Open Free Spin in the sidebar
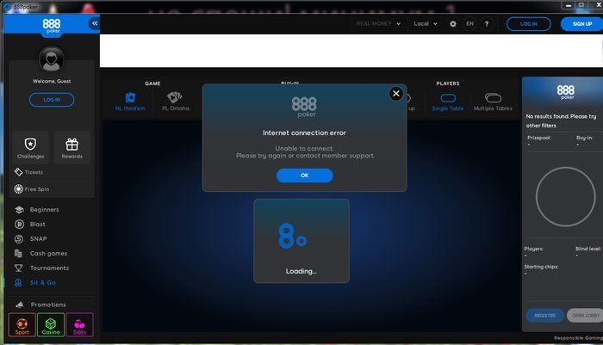 click(32, 189)
